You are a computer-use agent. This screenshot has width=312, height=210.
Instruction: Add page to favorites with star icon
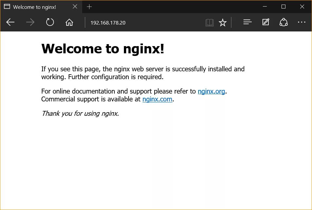coord(223,23)
